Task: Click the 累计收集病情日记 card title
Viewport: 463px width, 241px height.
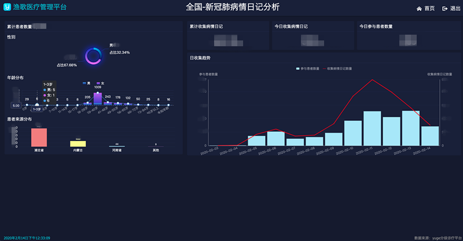Action: pos(206,27)
